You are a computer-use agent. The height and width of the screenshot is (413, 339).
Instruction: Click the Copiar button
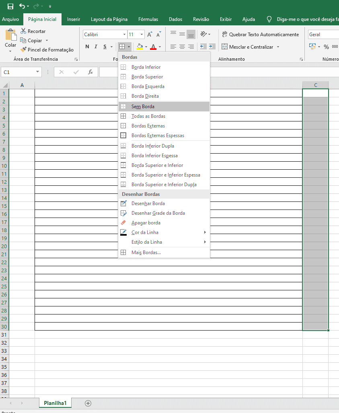pos(31,40)
